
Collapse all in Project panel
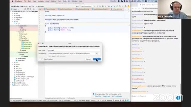pyautogui.click(x=30, y=9)
